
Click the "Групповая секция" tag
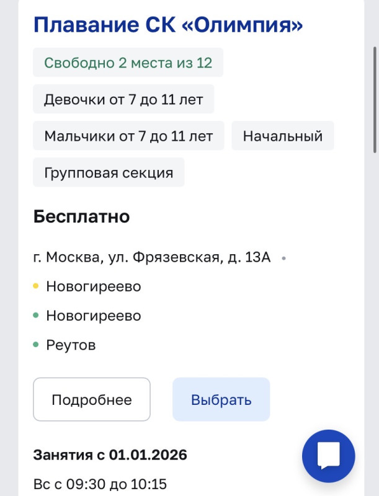click(109, 172)
